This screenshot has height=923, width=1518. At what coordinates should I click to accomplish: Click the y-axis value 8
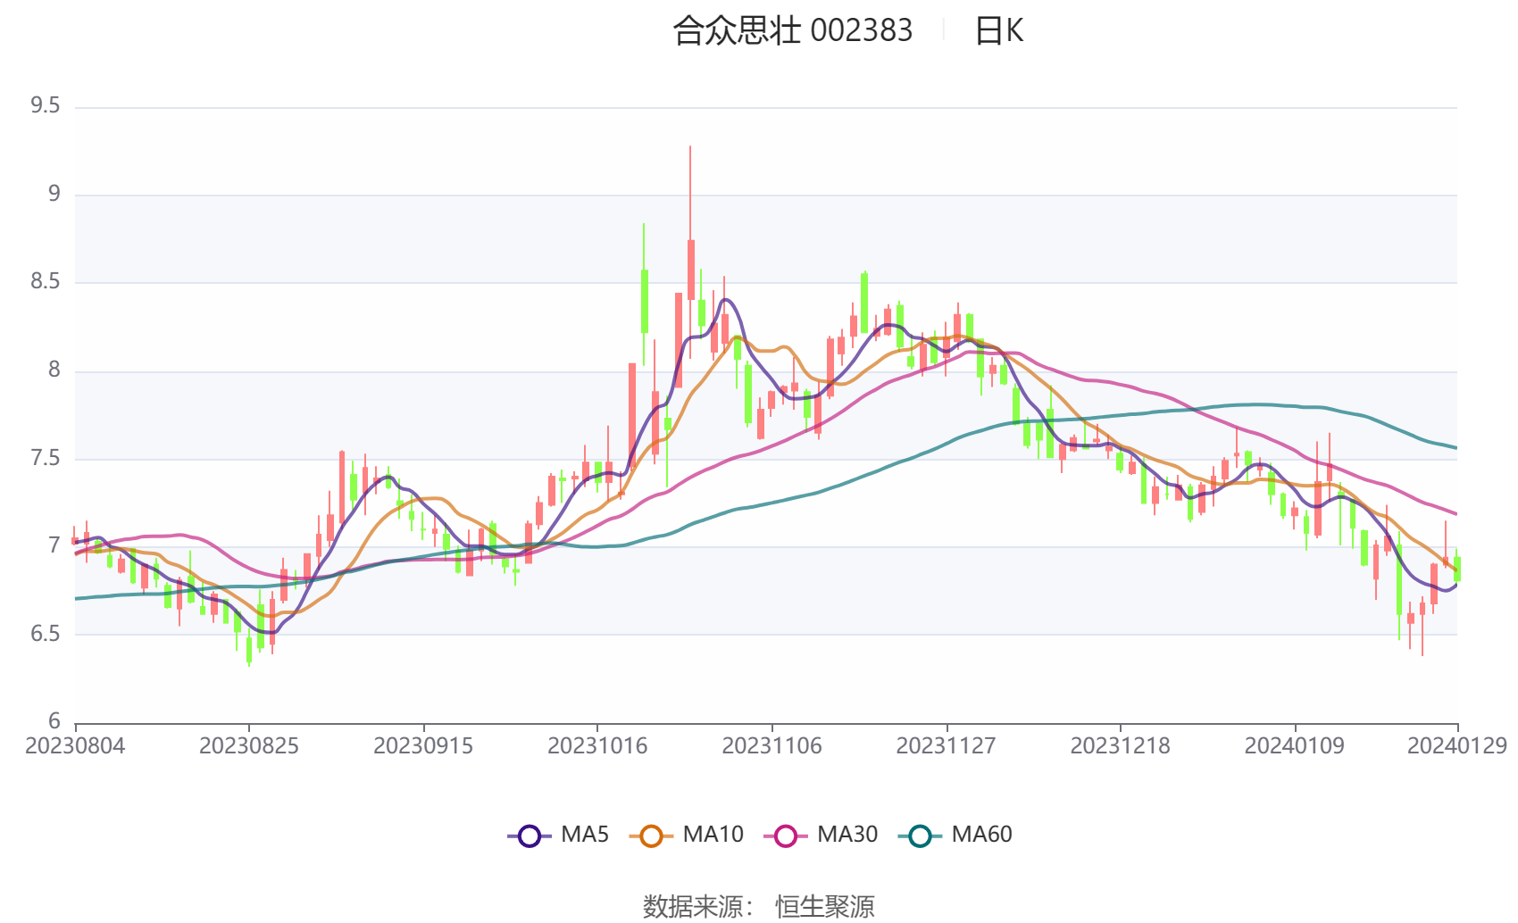pyautogui.click(x=54, y=370)
